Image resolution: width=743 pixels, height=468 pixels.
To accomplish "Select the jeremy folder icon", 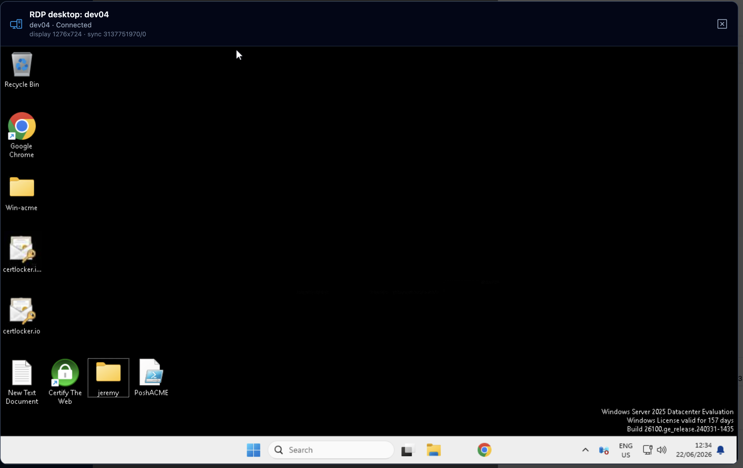I will click(x=108, y=378).
